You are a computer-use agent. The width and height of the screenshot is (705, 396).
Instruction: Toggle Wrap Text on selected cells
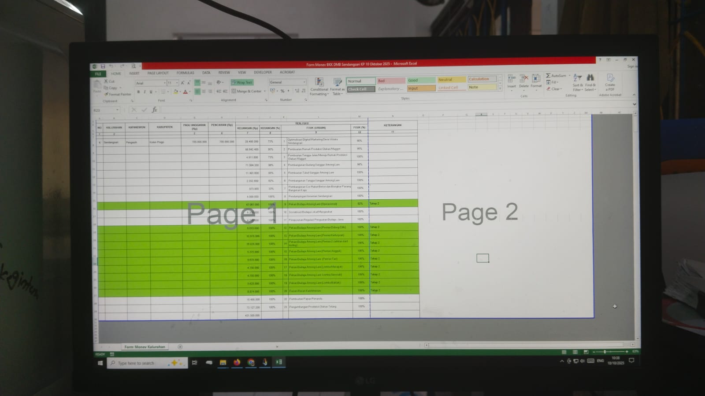[x=242, y=82]
